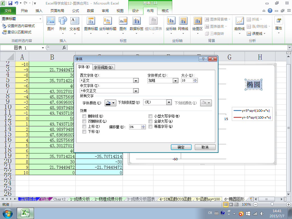The height and width of the screenshot is (219, 292).
Task: Open Plot Area (绘图区) options
Action: click(197, 25)
